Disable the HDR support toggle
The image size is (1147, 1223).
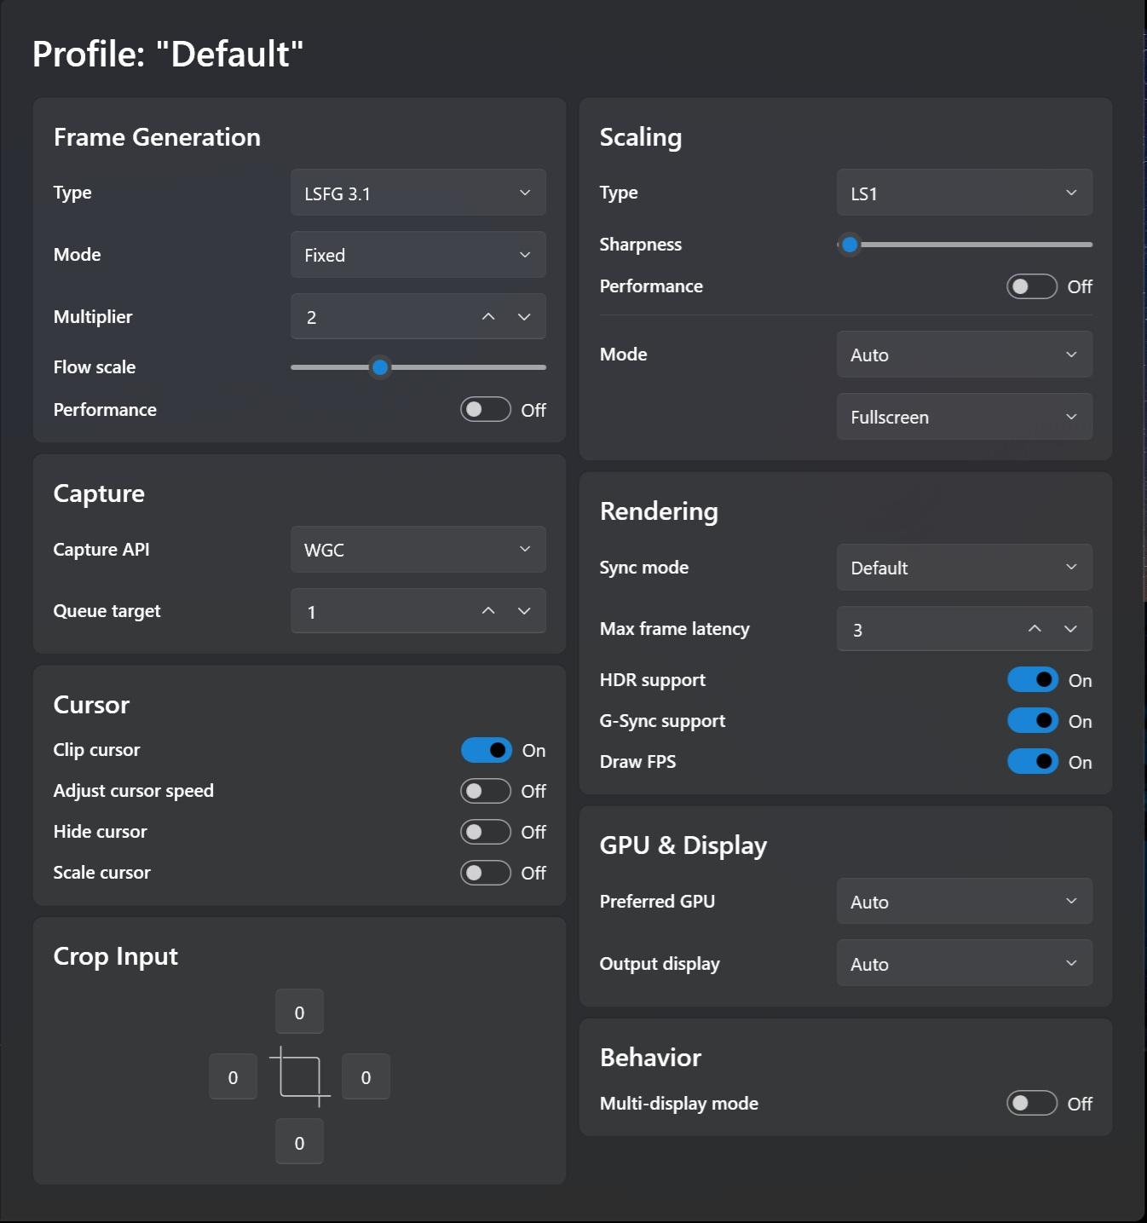pos(1032,680)
